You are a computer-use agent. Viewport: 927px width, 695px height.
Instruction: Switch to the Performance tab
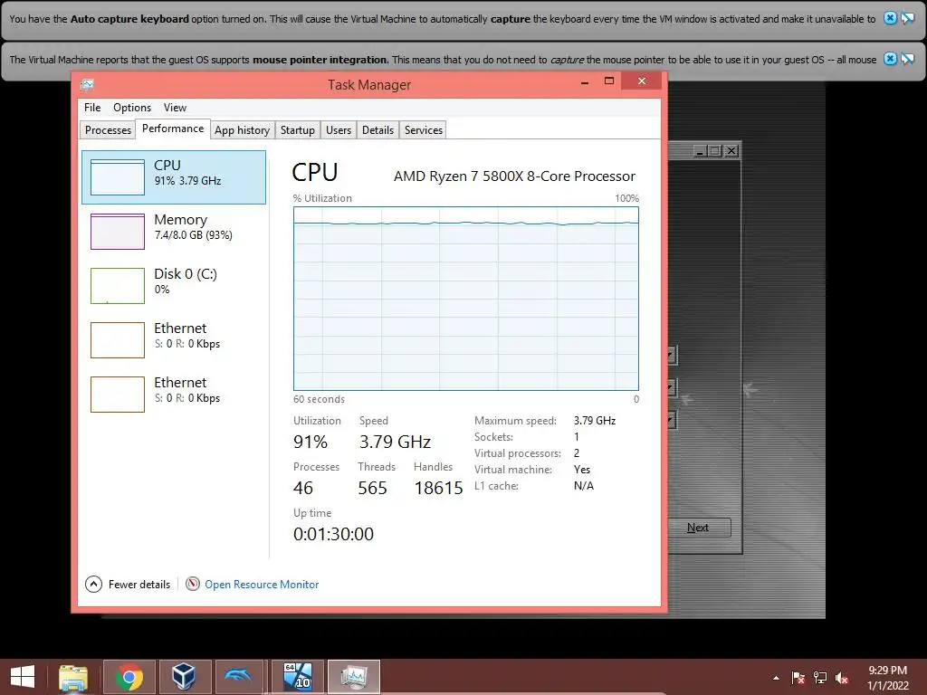tap(173, 129)
